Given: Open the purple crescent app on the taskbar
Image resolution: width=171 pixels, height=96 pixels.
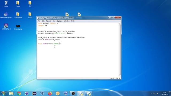Looking at the screenshot, I should pyautogui.click(x=27, y=94).
